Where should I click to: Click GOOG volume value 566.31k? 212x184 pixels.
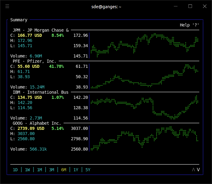[38, 149]
